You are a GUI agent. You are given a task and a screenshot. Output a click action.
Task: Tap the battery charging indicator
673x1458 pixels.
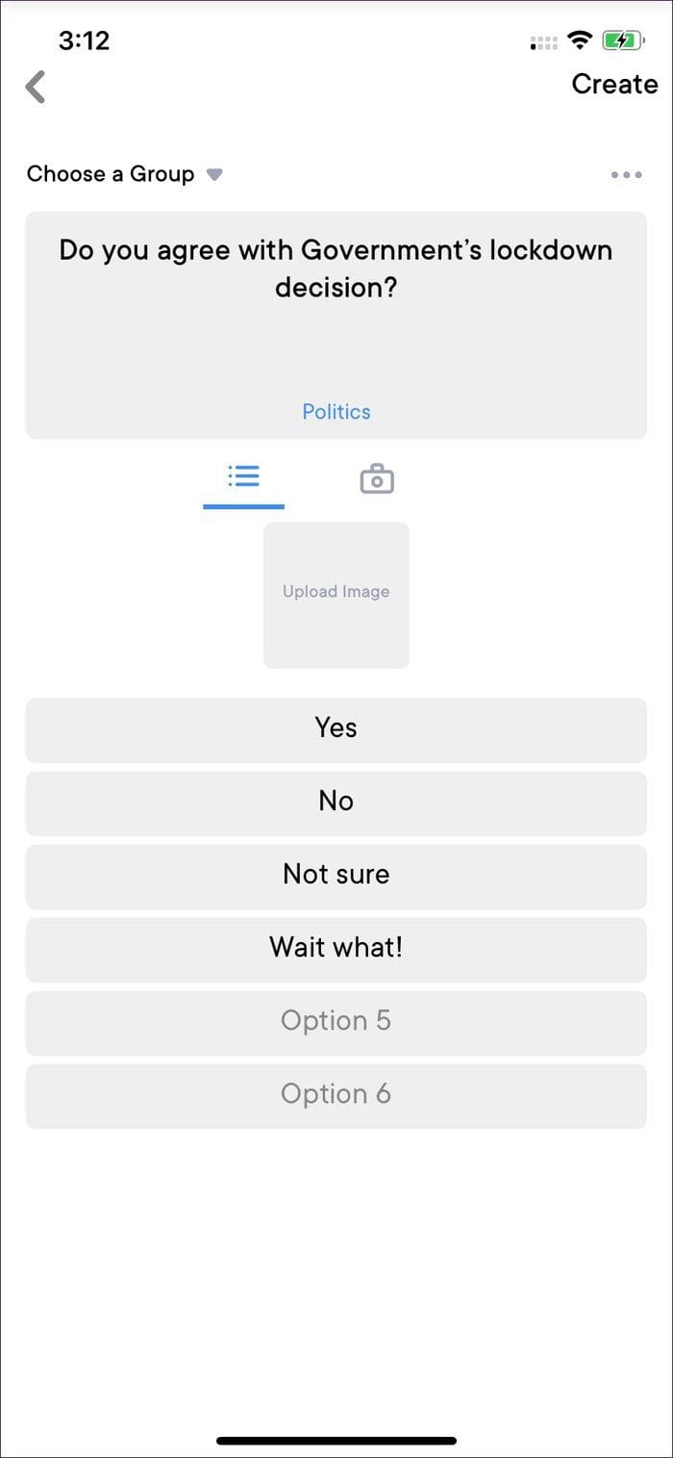point(624,40)
